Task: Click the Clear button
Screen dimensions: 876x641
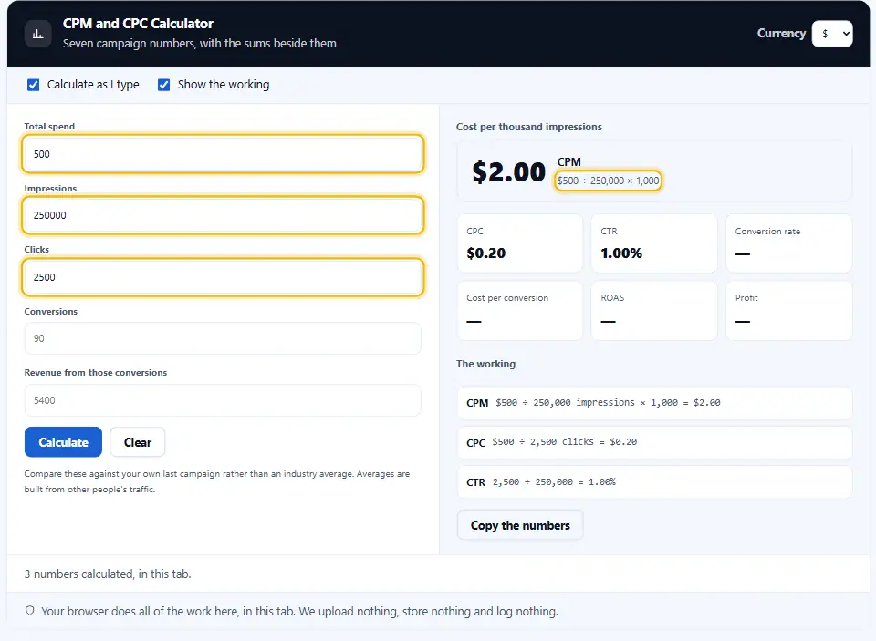Action: [138, 442]
